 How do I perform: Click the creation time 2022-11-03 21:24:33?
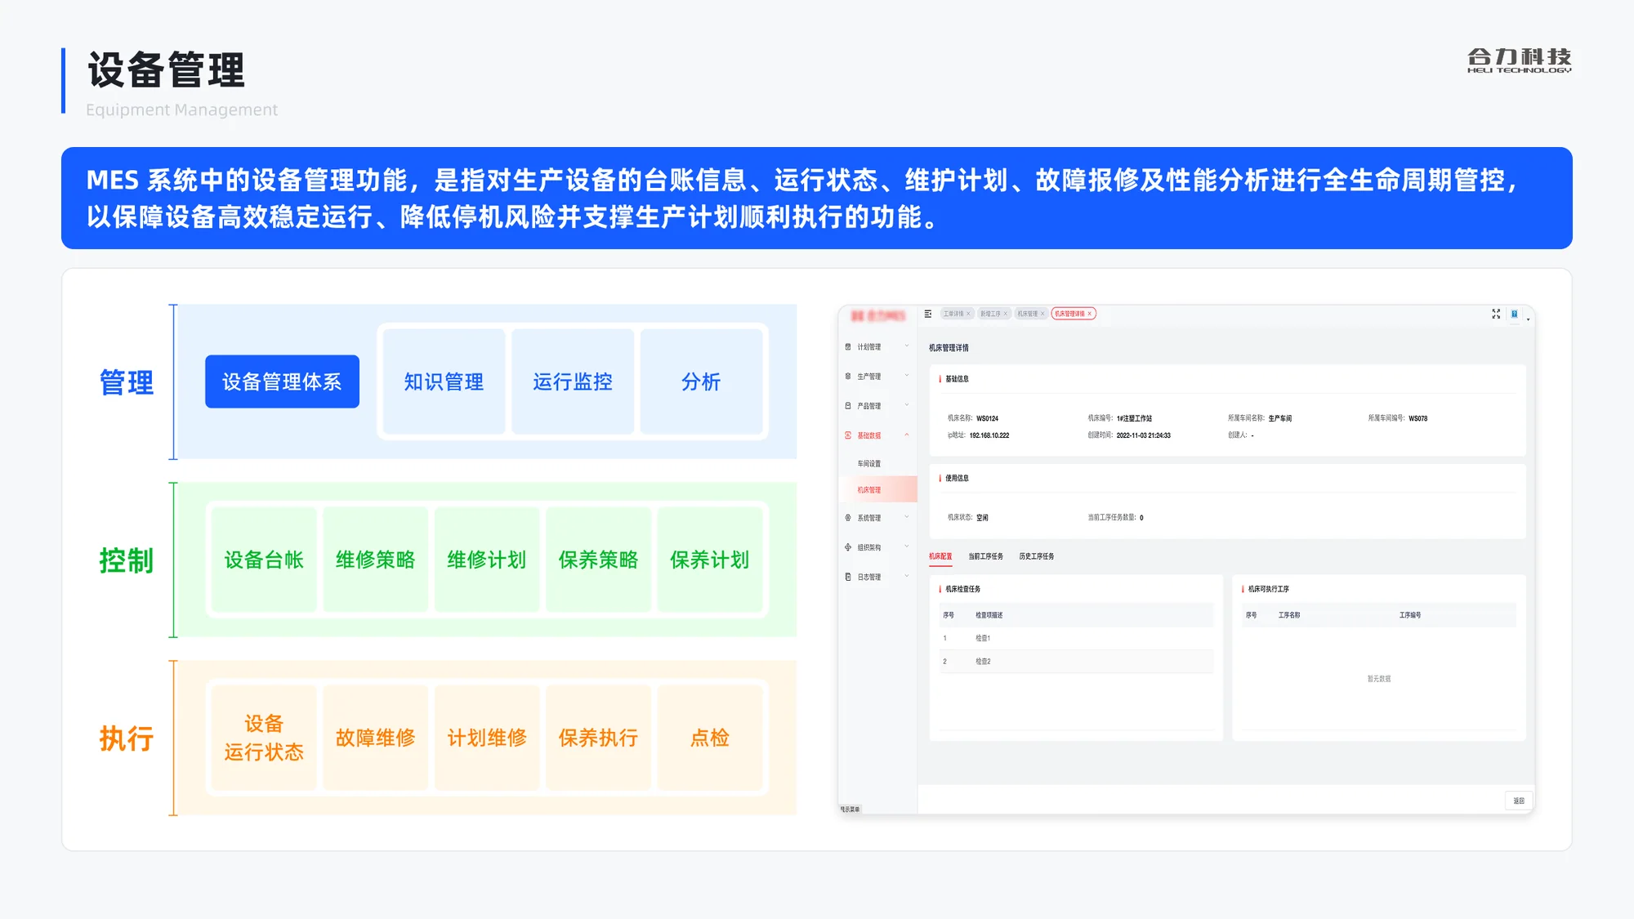[1143, 435]
